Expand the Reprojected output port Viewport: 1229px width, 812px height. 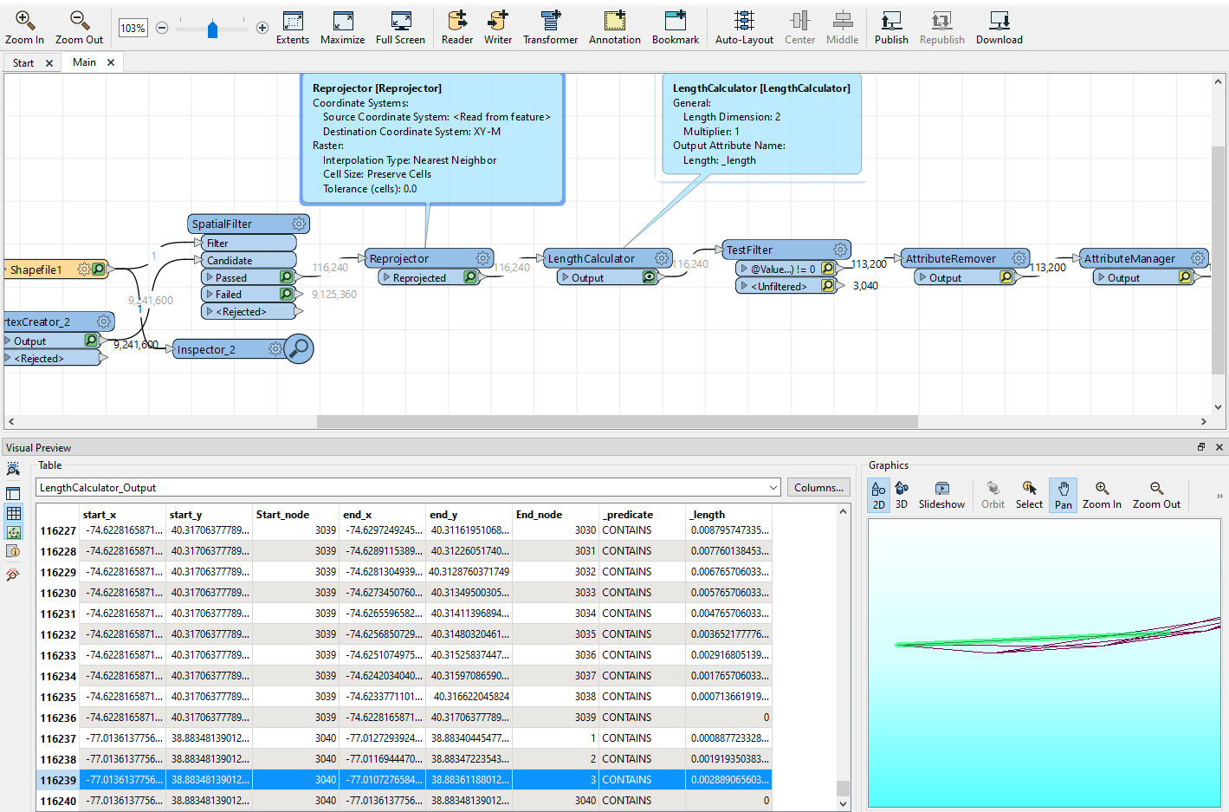386,277
